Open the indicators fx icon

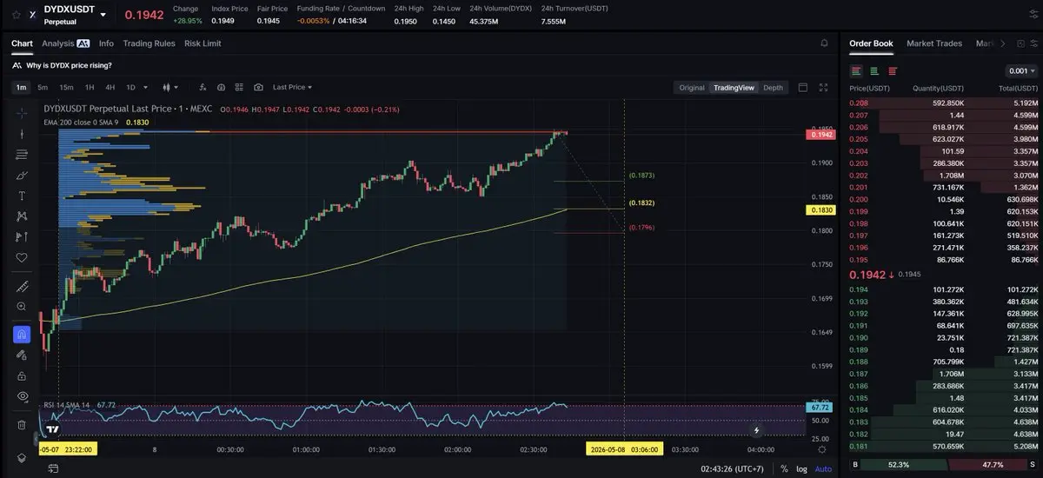click(203, 87)
